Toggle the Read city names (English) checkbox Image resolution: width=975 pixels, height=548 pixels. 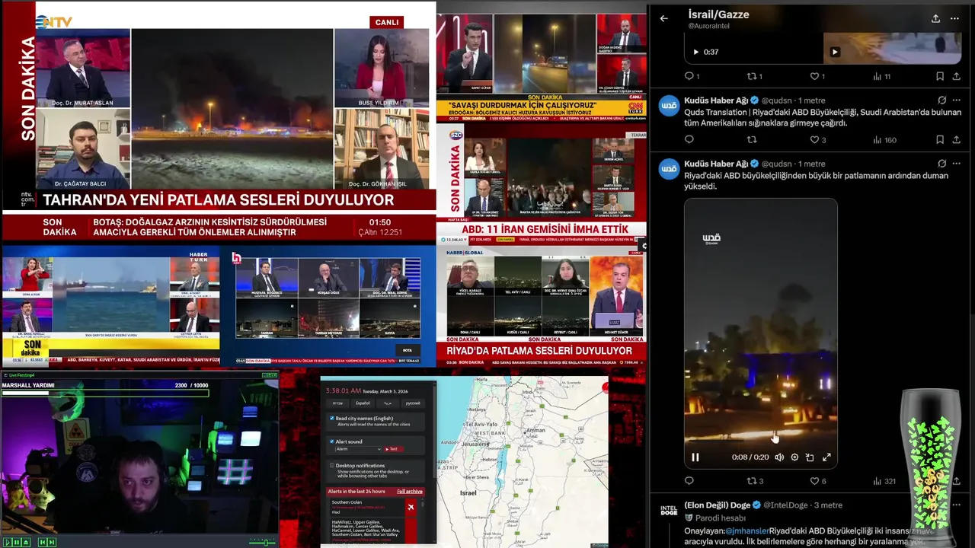(x=332, y=419)
